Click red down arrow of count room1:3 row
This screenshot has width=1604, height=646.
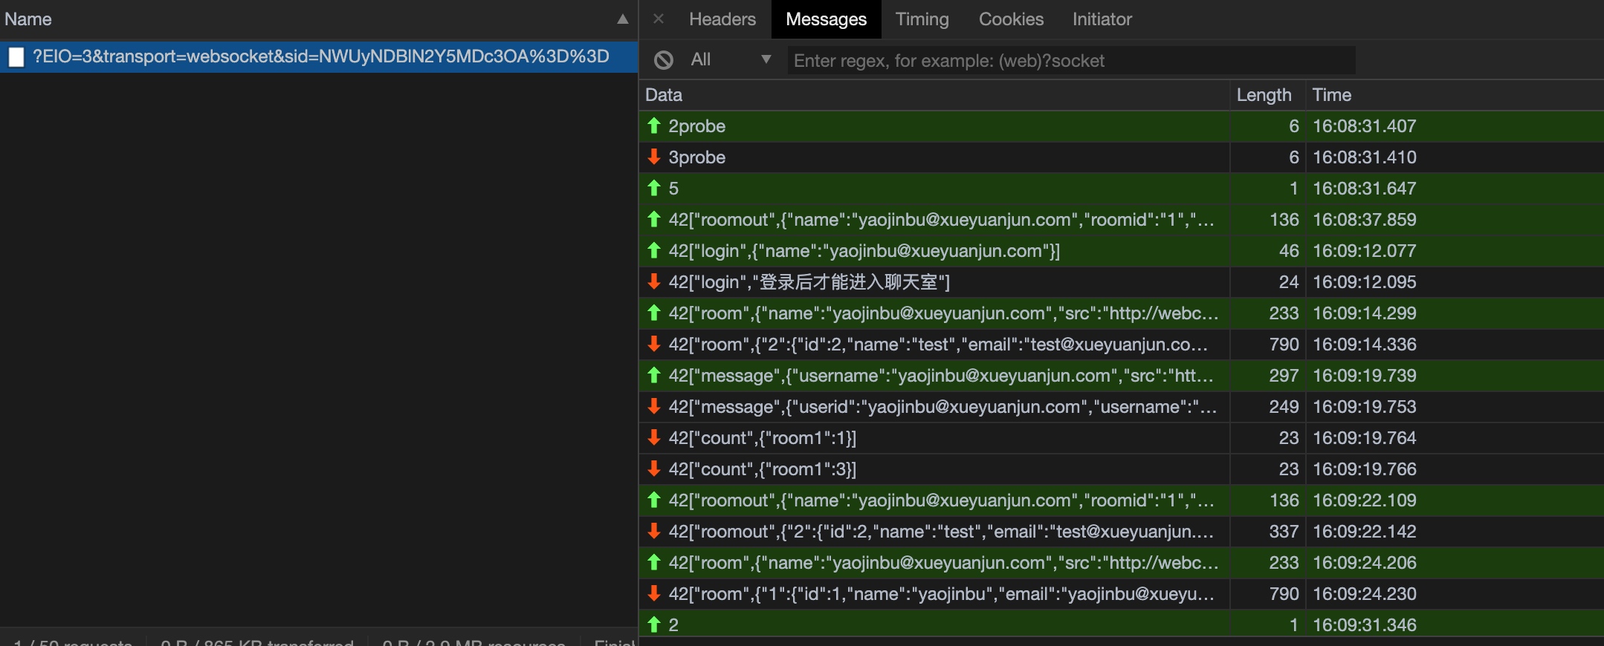654,469
